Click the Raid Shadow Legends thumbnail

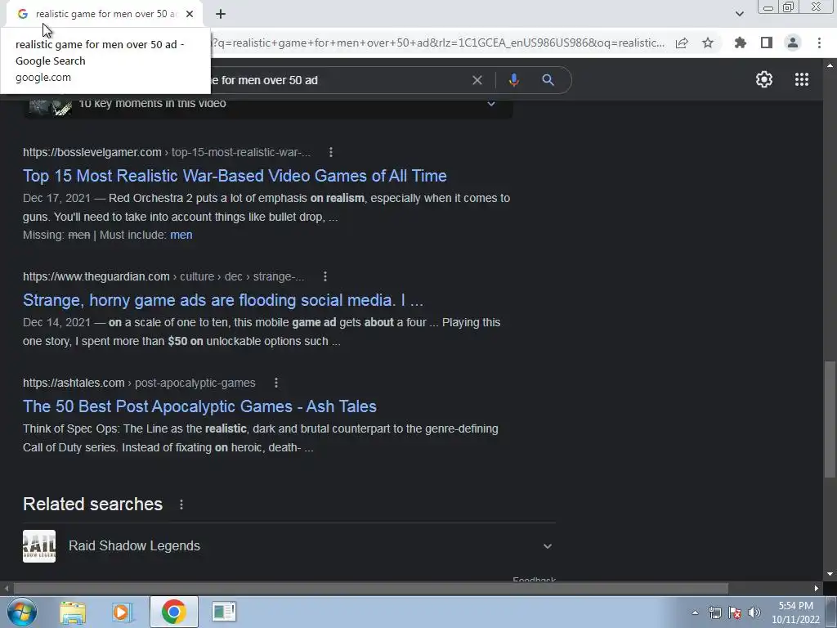[x=39, y=545]
